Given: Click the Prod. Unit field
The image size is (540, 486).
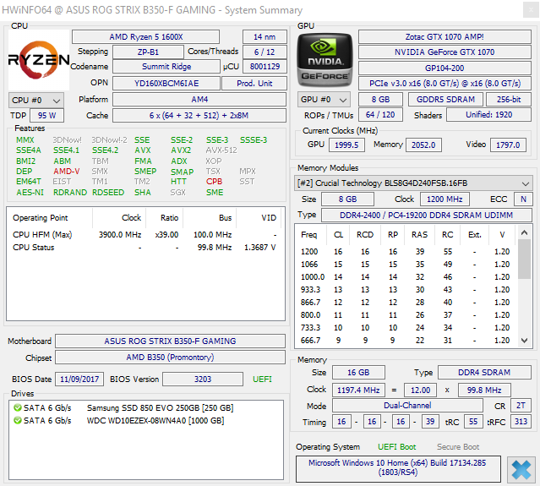Looking at the screenshot, I should point(254,84).
